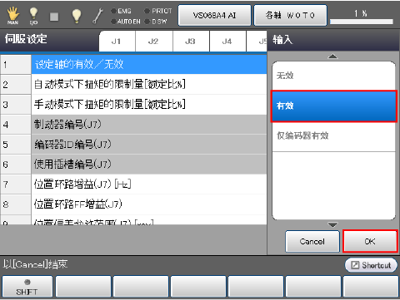
Task: Choose 无效 in the input list
Action: 333,76
